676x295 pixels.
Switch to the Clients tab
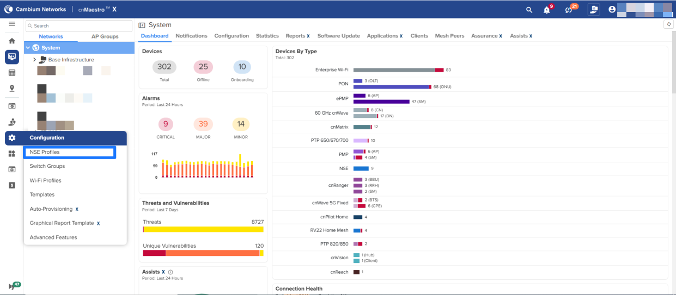tap(419, 36)
